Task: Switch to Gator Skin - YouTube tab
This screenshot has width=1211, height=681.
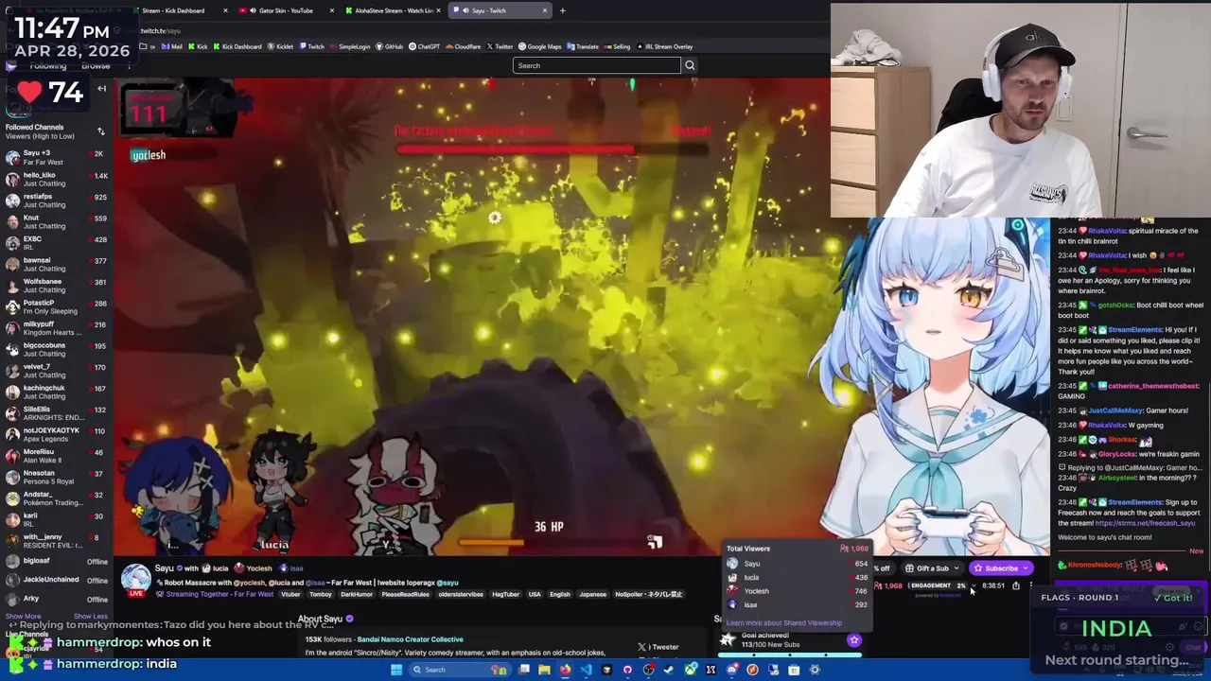Action: [x=284, y=10]
